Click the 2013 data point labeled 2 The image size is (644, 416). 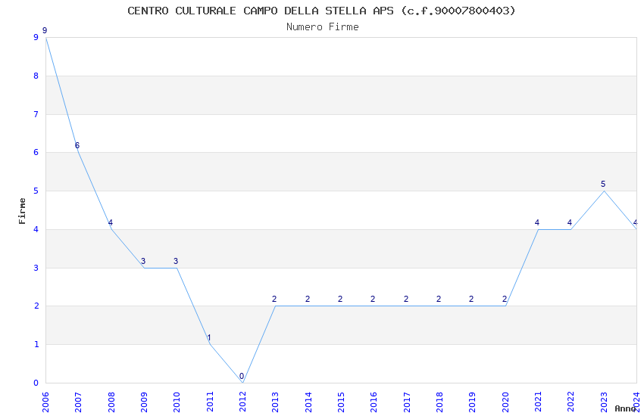pos(275,306)
